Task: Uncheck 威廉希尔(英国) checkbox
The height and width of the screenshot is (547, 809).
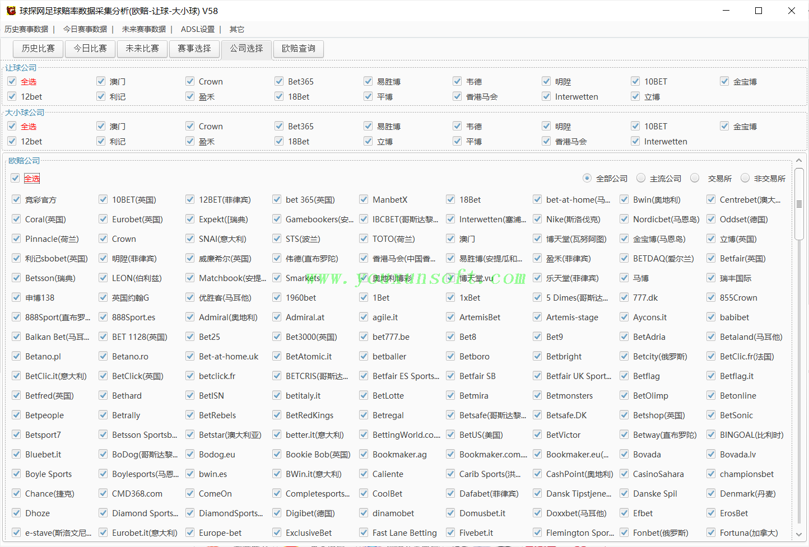Action: [190, 258]
